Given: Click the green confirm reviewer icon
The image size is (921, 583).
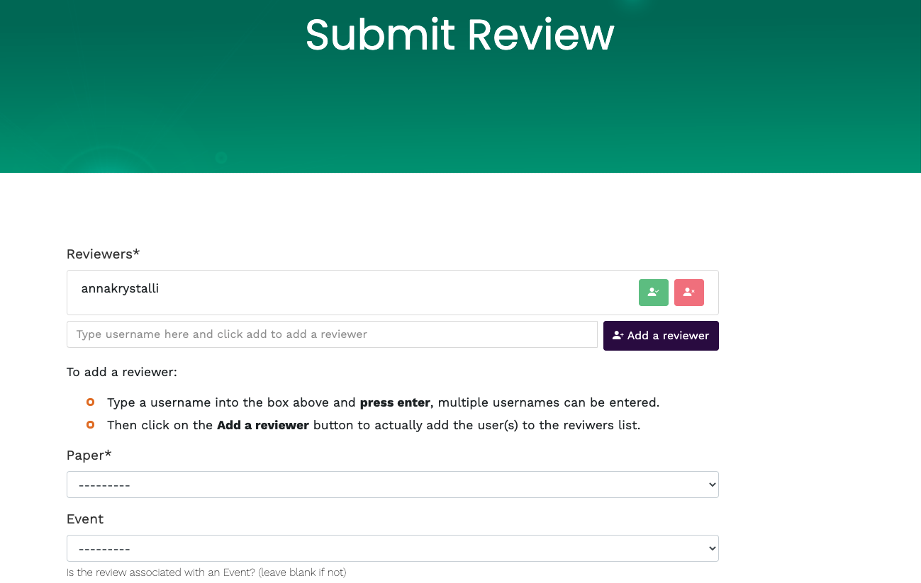Looking at the screenshot, I should [653, 293].
